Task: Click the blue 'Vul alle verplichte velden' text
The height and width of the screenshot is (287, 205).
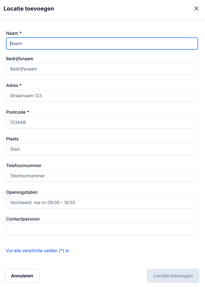Action: tap(38, 251)
